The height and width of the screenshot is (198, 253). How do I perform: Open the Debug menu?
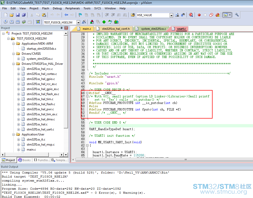[57, 8]
